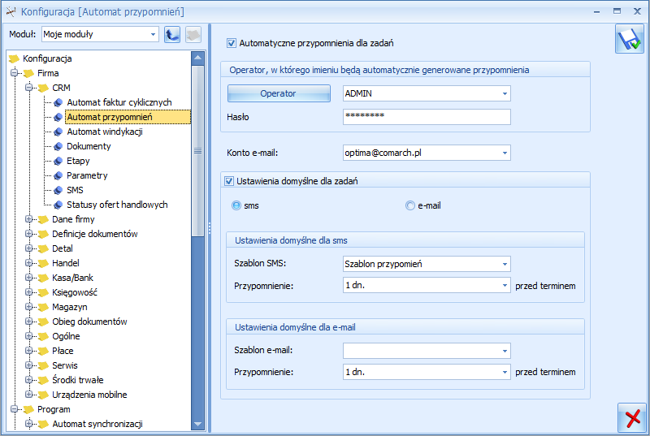Click the Etapy node icon
Image resolution: width=650 pixels, height=436 pixels.
58,161
